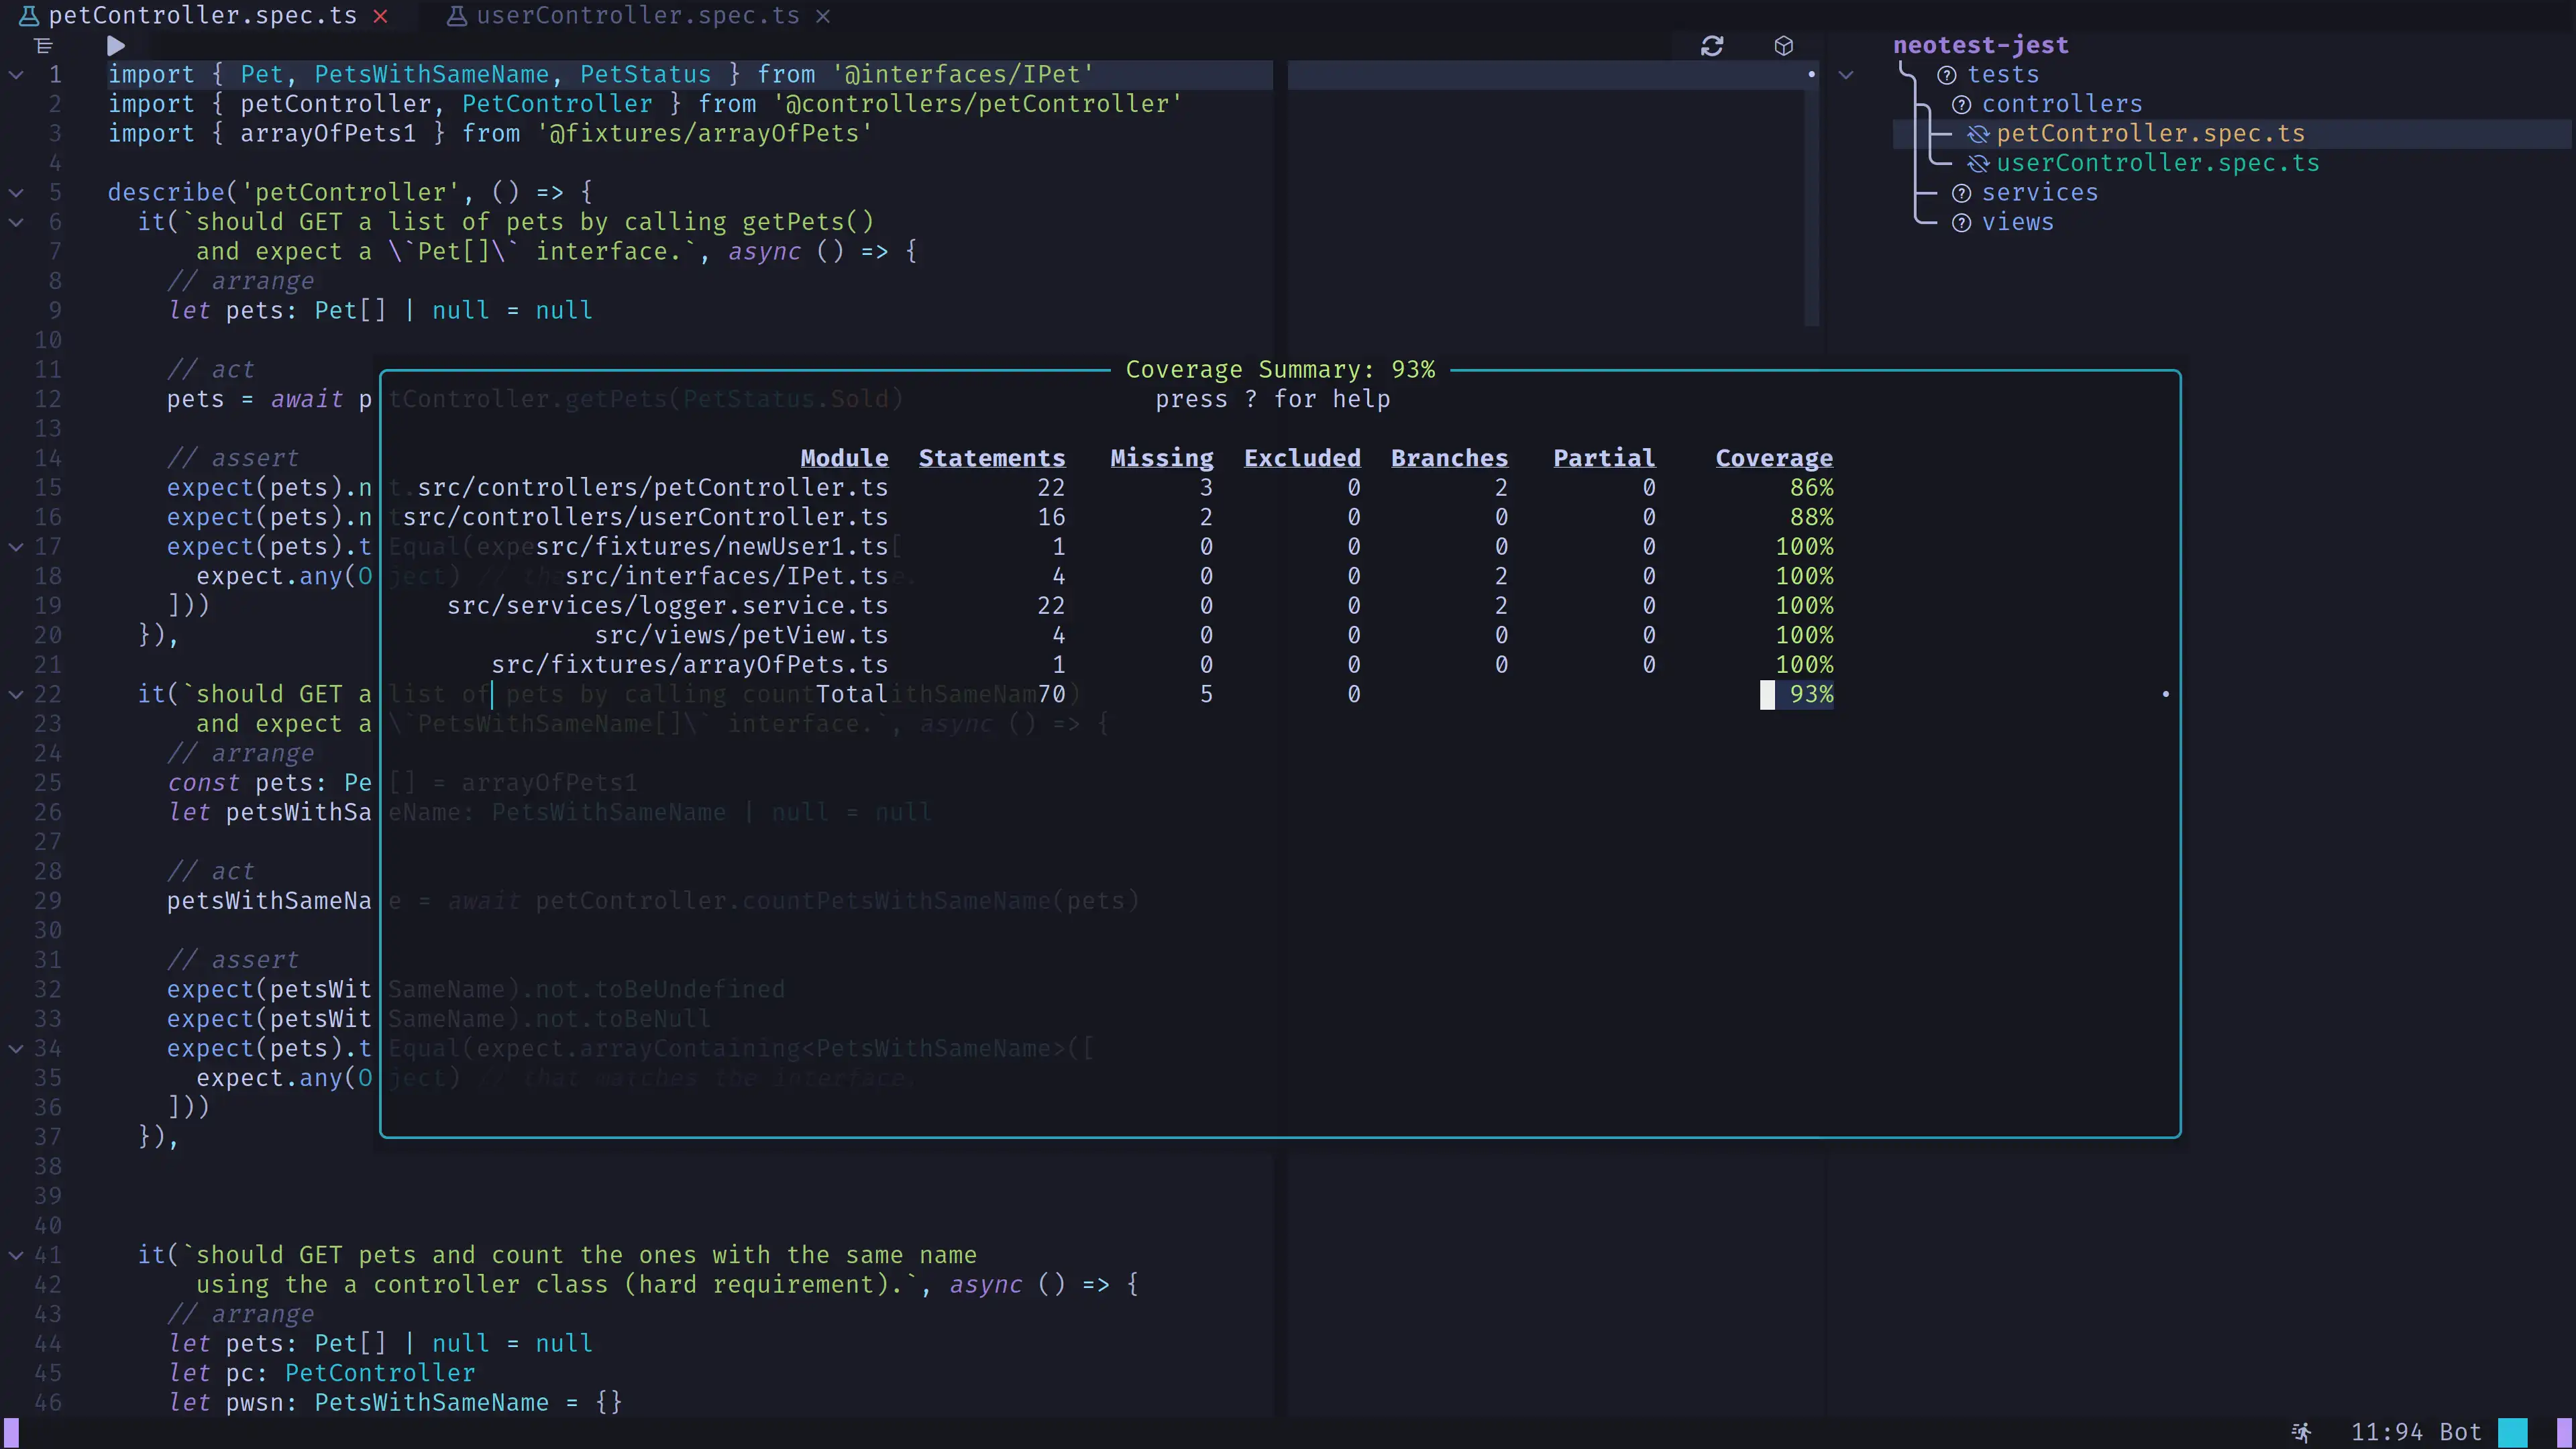This screenshot has width=2576, height=1449.
Task: Select src/services/logger.service.ts coverage row
Action: [1141, 606]
